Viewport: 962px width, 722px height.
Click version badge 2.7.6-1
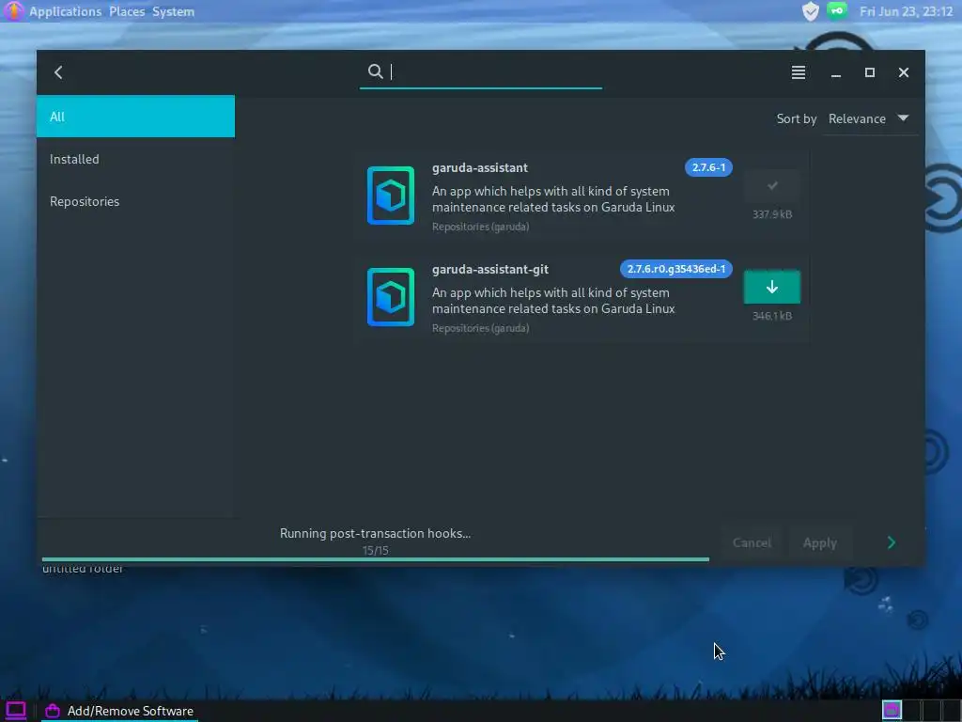[x=708, y=167]
